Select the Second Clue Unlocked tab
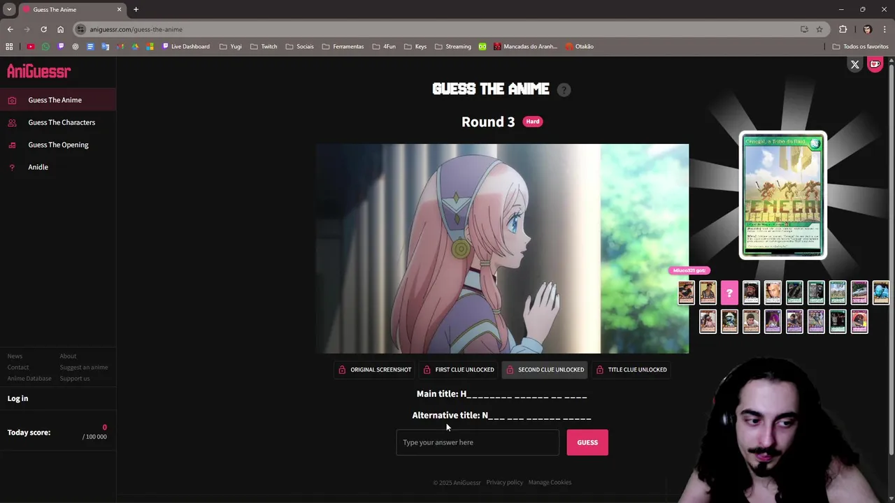895x503 pixels. (545, 370)
